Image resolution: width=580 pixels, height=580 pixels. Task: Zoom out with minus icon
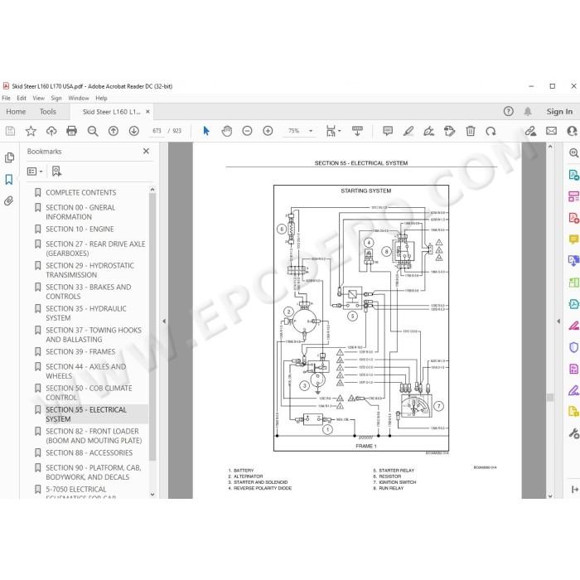click(247, 131)
